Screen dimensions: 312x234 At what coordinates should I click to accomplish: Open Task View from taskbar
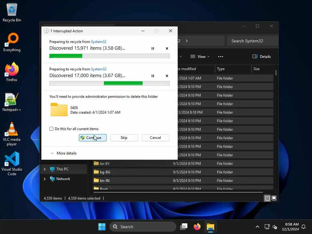pos(184,227)
